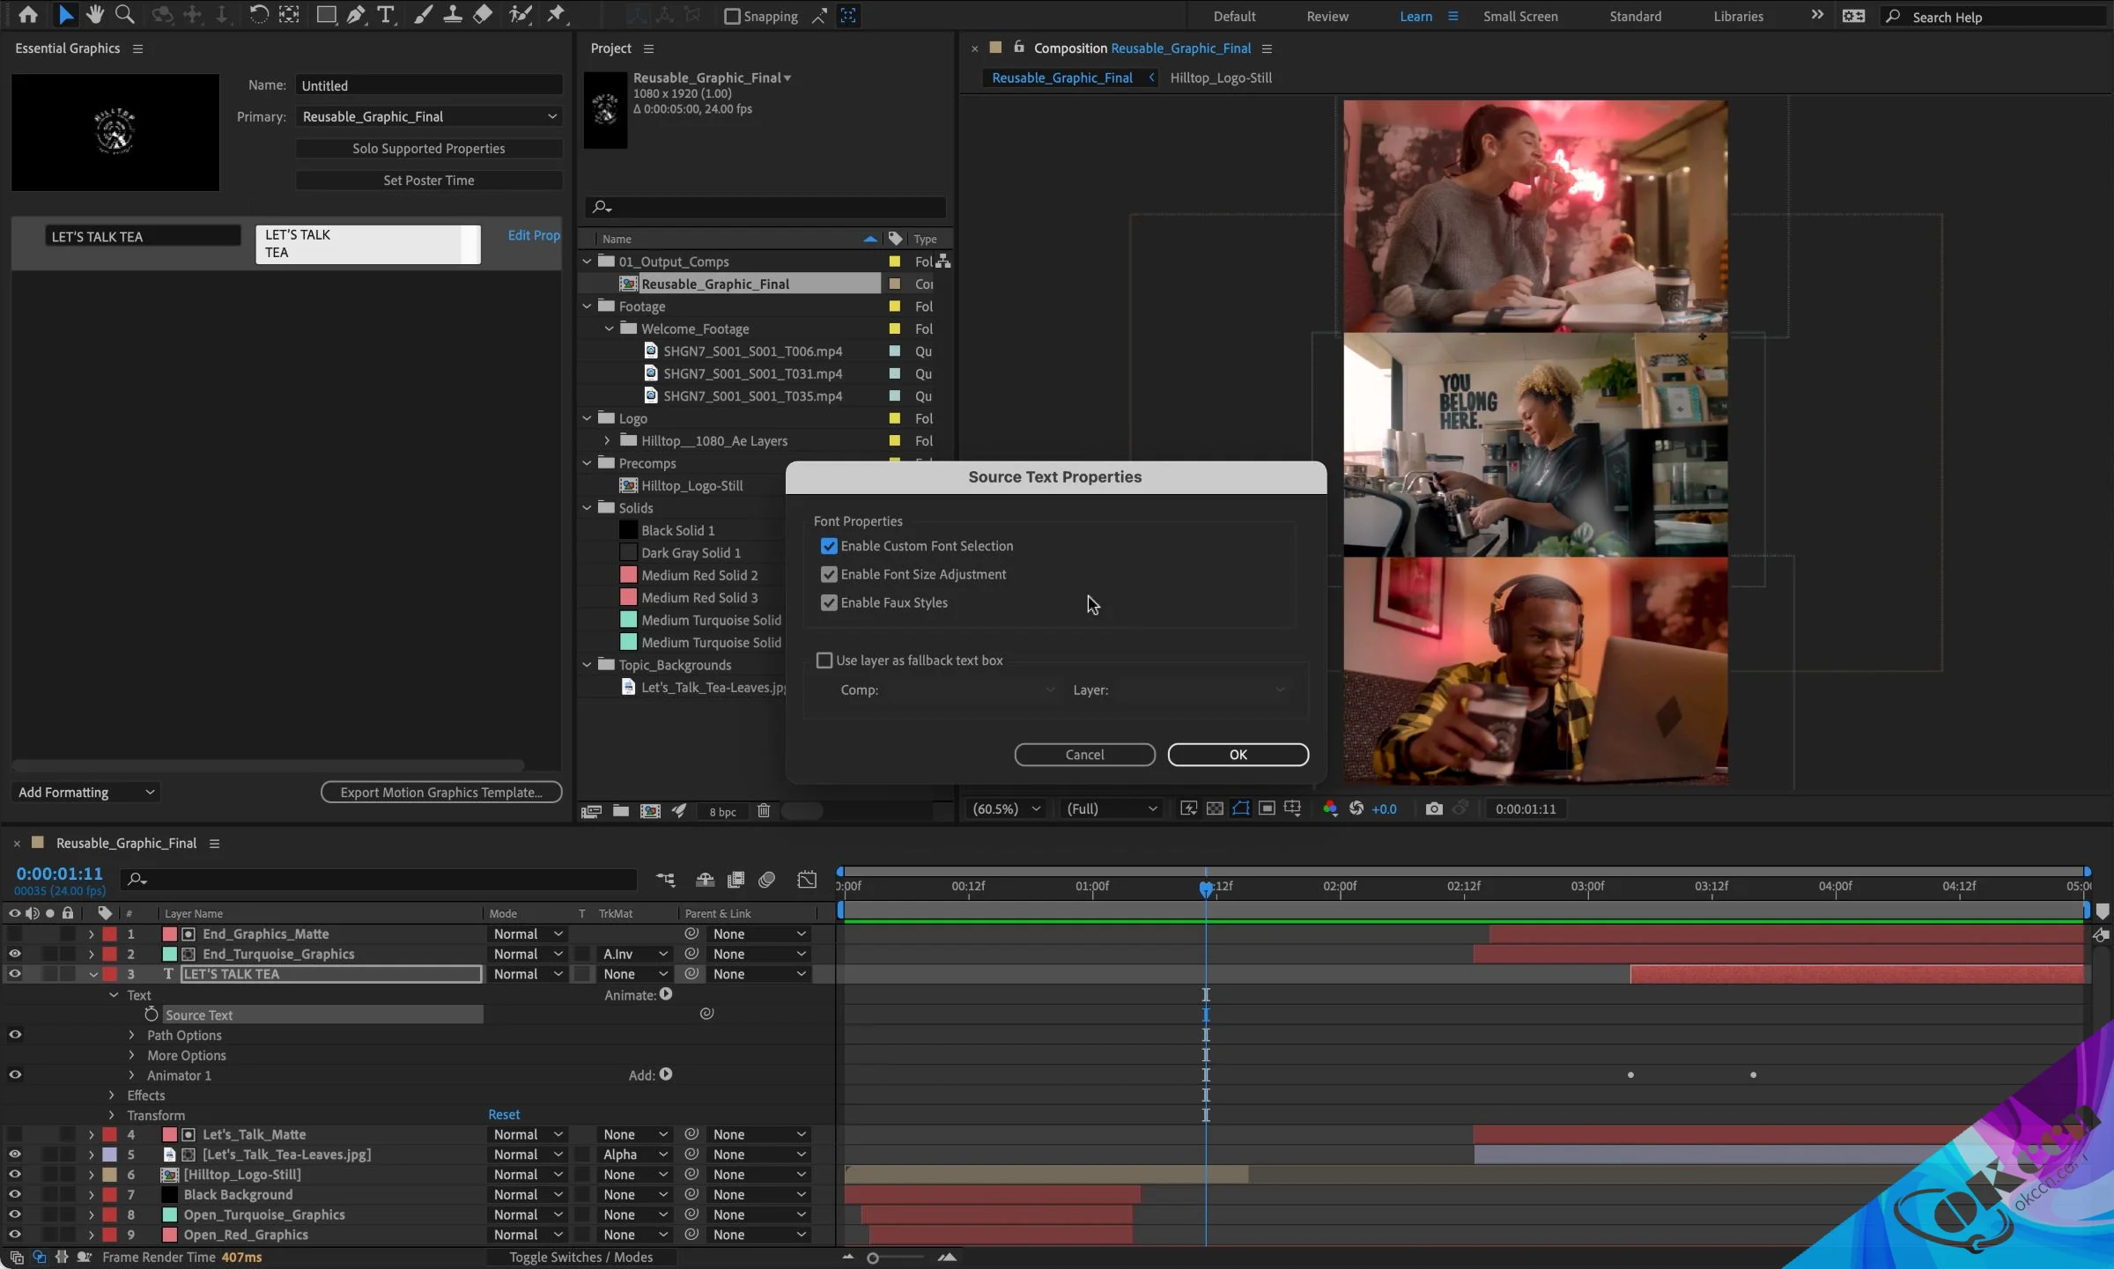
Task: Click the Set Poster Time button
Action: [429, 180]
